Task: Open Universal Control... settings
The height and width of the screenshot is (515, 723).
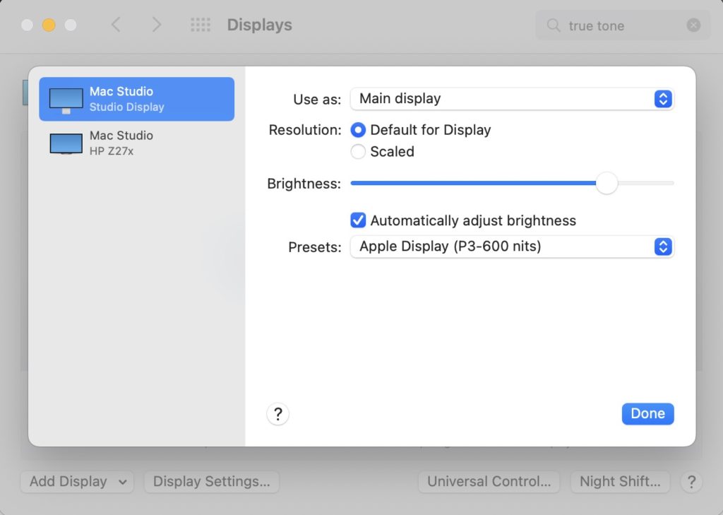Action: coord(489,482)
